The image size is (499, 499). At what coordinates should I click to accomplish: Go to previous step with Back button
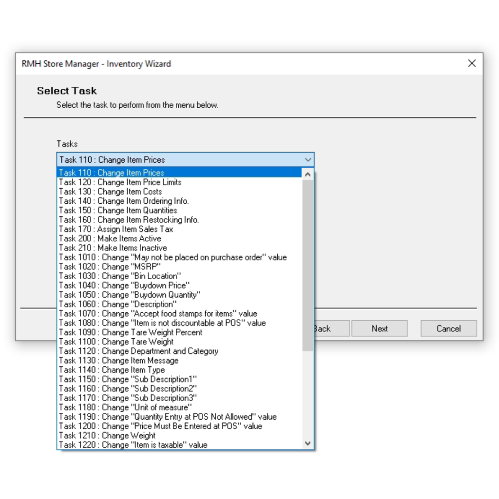(x=331, y=328)
